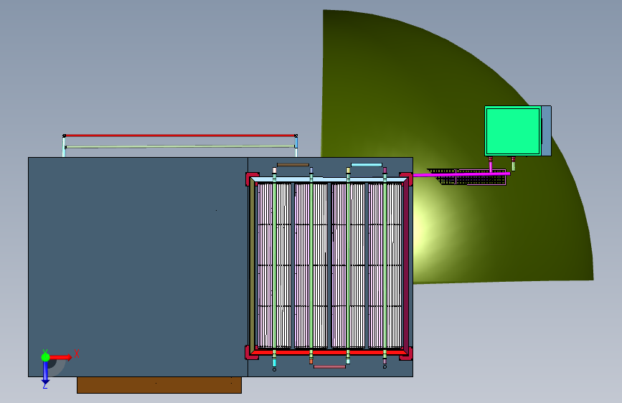Select the black mesh grating under pipe
The height and width of the screenshot is (403, 622).
468,177
